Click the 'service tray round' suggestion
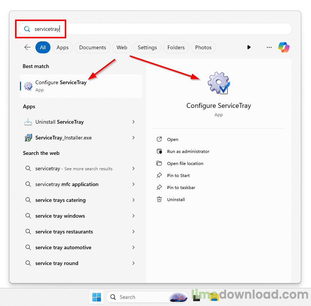 coord(81,263)
